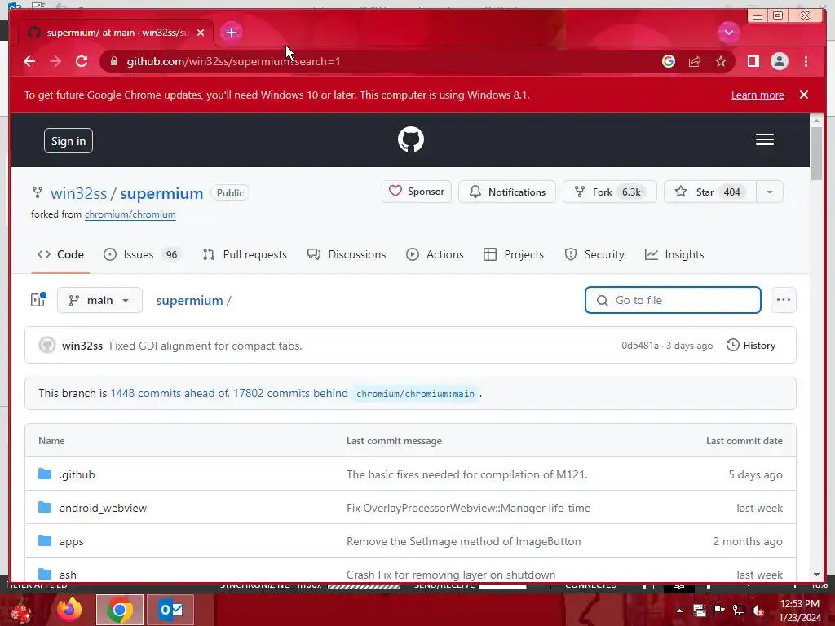Open GitHub hamburger navigation menu

pos(764,139)
